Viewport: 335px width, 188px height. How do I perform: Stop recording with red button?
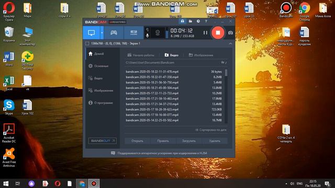(218, 32)
